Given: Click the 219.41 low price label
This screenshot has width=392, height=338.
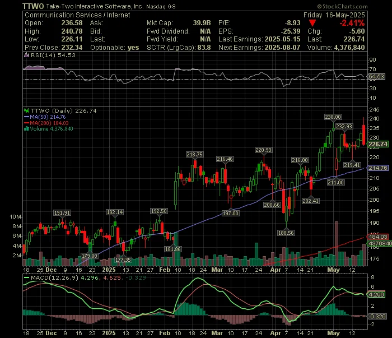Looking at the screenshot, I should click(352, 165).
